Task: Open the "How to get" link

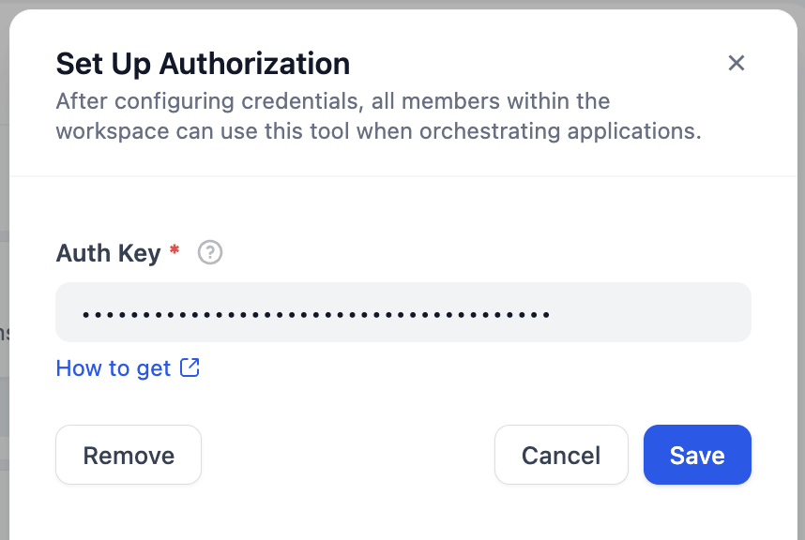Action: coord(114,368)
